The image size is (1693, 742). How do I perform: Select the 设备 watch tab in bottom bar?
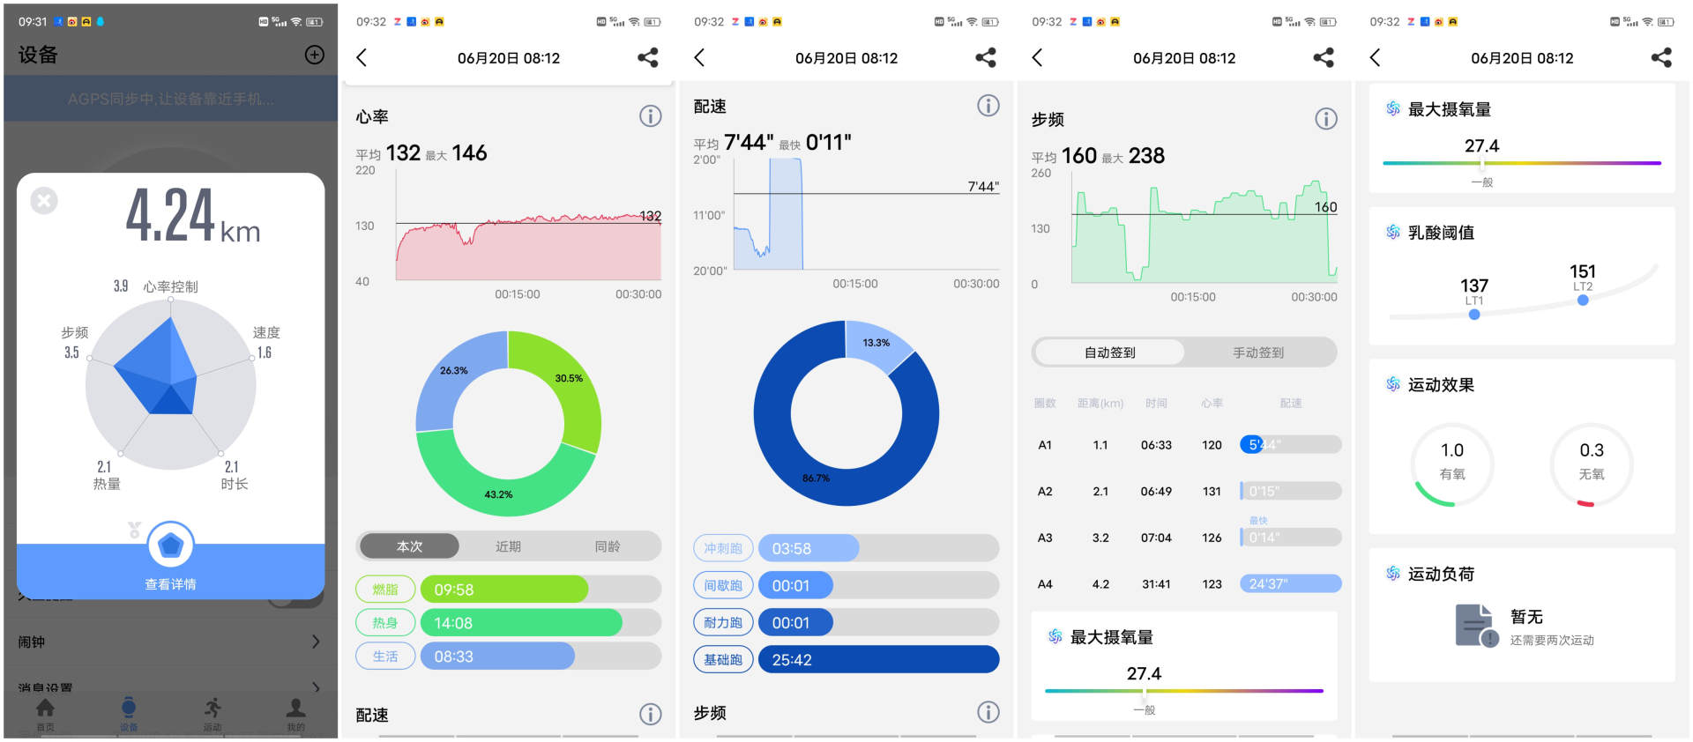click(129, 713)
